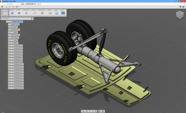186x113 pixels.
Task: Open the Help question mark icon
Action: tap(183, 7)
